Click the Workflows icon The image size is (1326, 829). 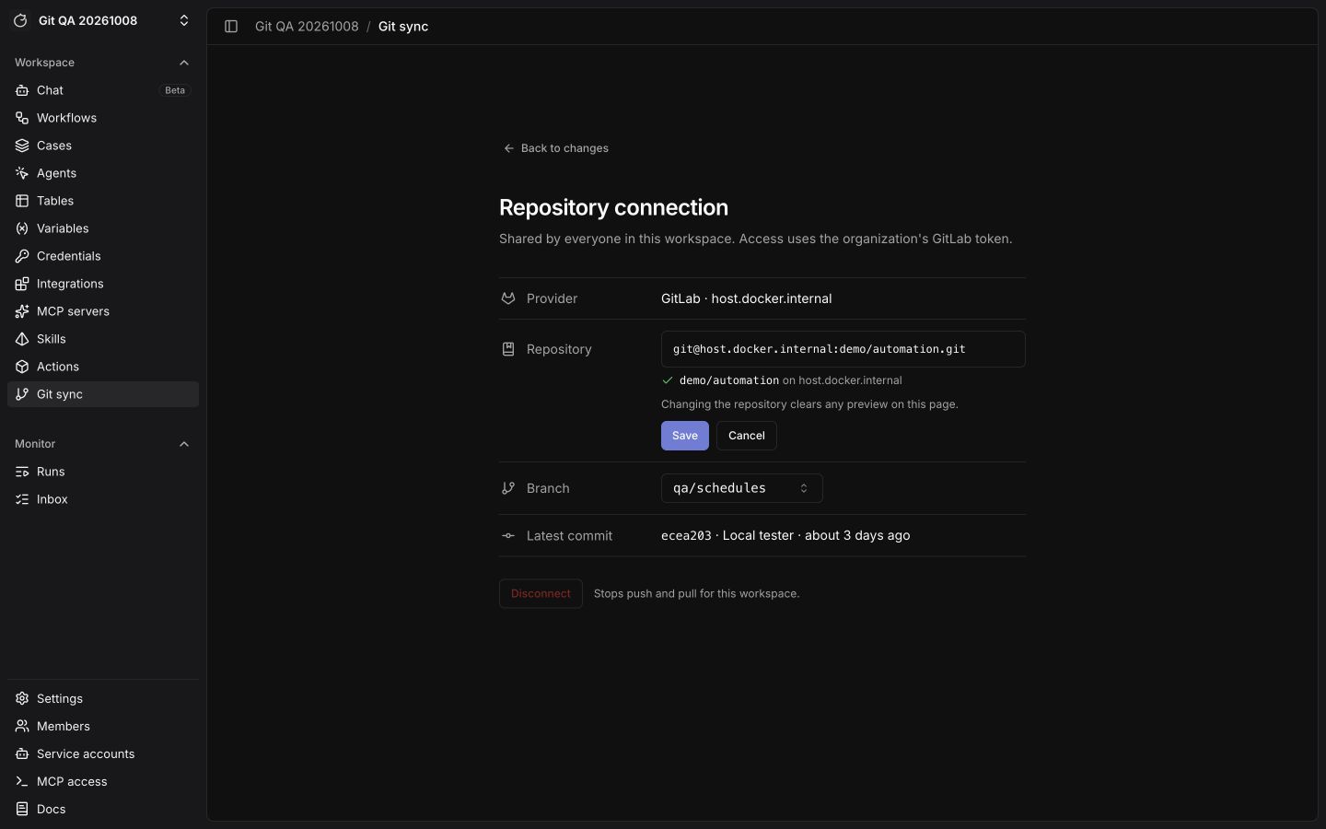point(22,118)
